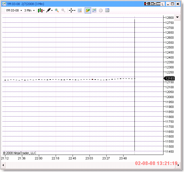Click the toolbar drag grip handle
This screenshot has width=184, height=172.
pyautogui.click(x=2, y=10)
